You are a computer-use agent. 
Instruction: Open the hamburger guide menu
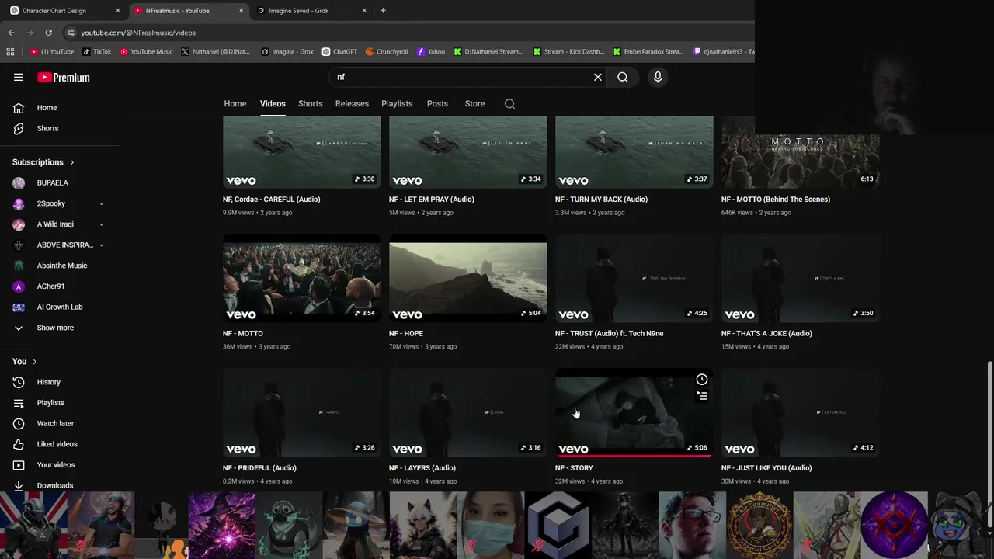(x=19, y=77)
